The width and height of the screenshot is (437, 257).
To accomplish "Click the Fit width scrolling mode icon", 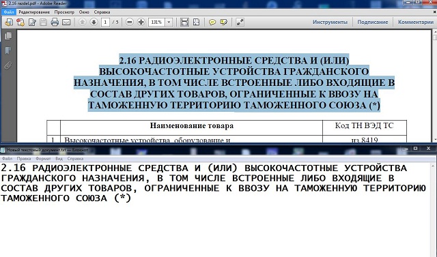I will pos(184,22).
